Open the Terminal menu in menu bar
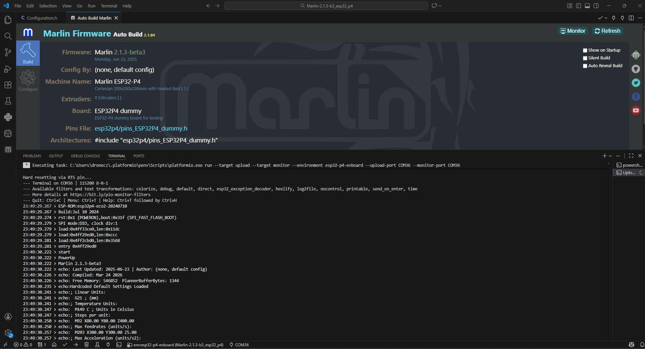 point(109,6)
